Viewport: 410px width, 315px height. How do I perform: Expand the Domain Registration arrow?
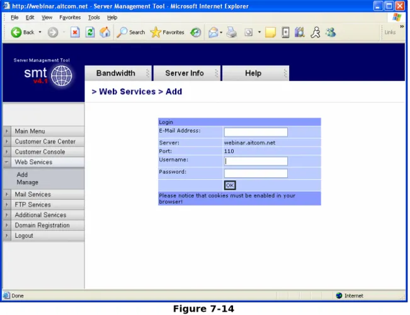click(x=7, y=225)
